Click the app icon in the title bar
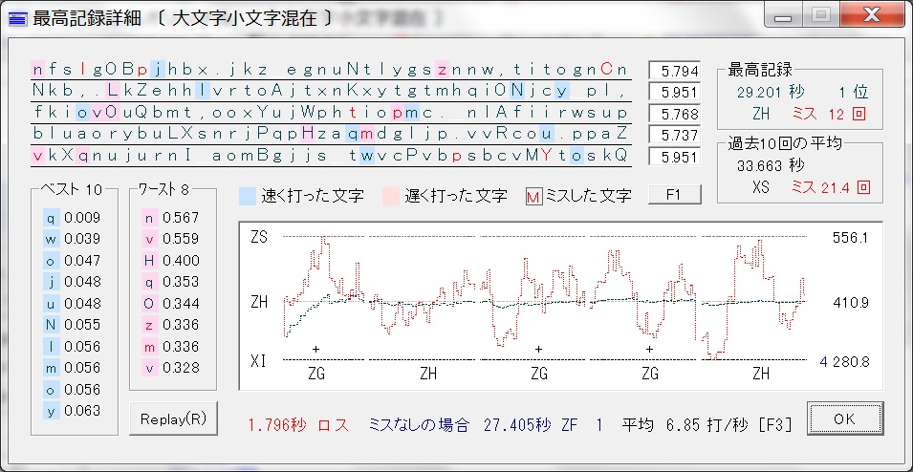This screenshot has width=913, height=472. coord(16,17)
